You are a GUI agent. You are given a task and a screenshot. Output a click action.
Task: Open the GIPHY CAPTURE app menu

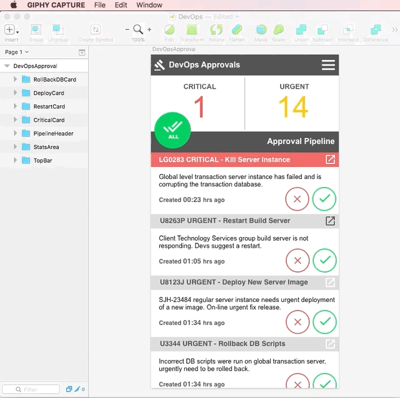click(56, 5)
